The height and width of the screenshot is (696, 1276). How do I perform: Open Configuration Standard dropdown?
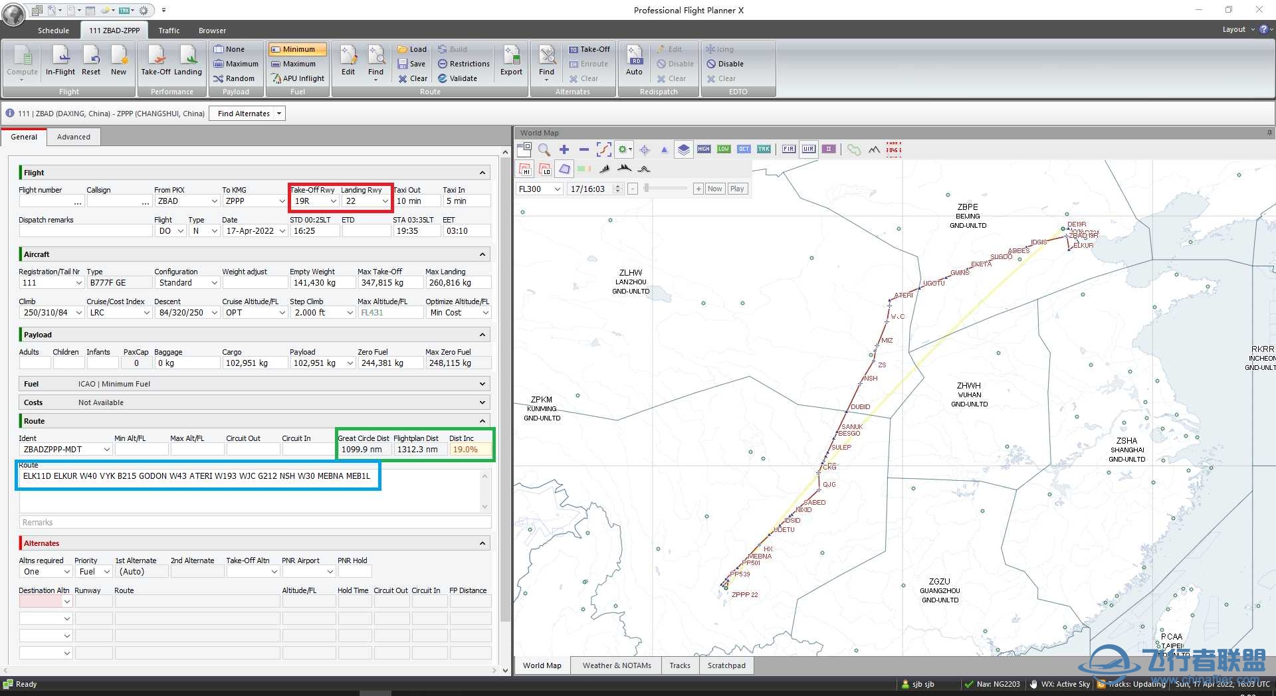214,283
